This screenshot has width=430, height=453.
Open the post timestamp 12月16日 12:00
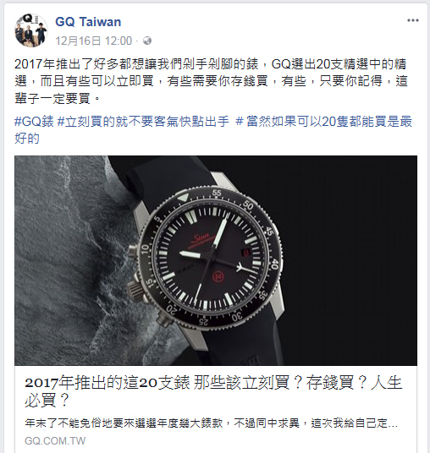(93, 41)
